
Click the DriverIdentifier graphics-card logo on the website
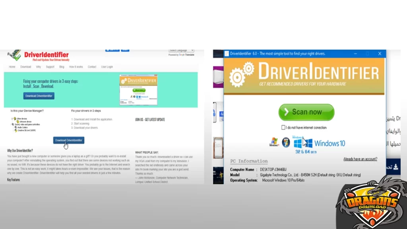tap(15, 54)
